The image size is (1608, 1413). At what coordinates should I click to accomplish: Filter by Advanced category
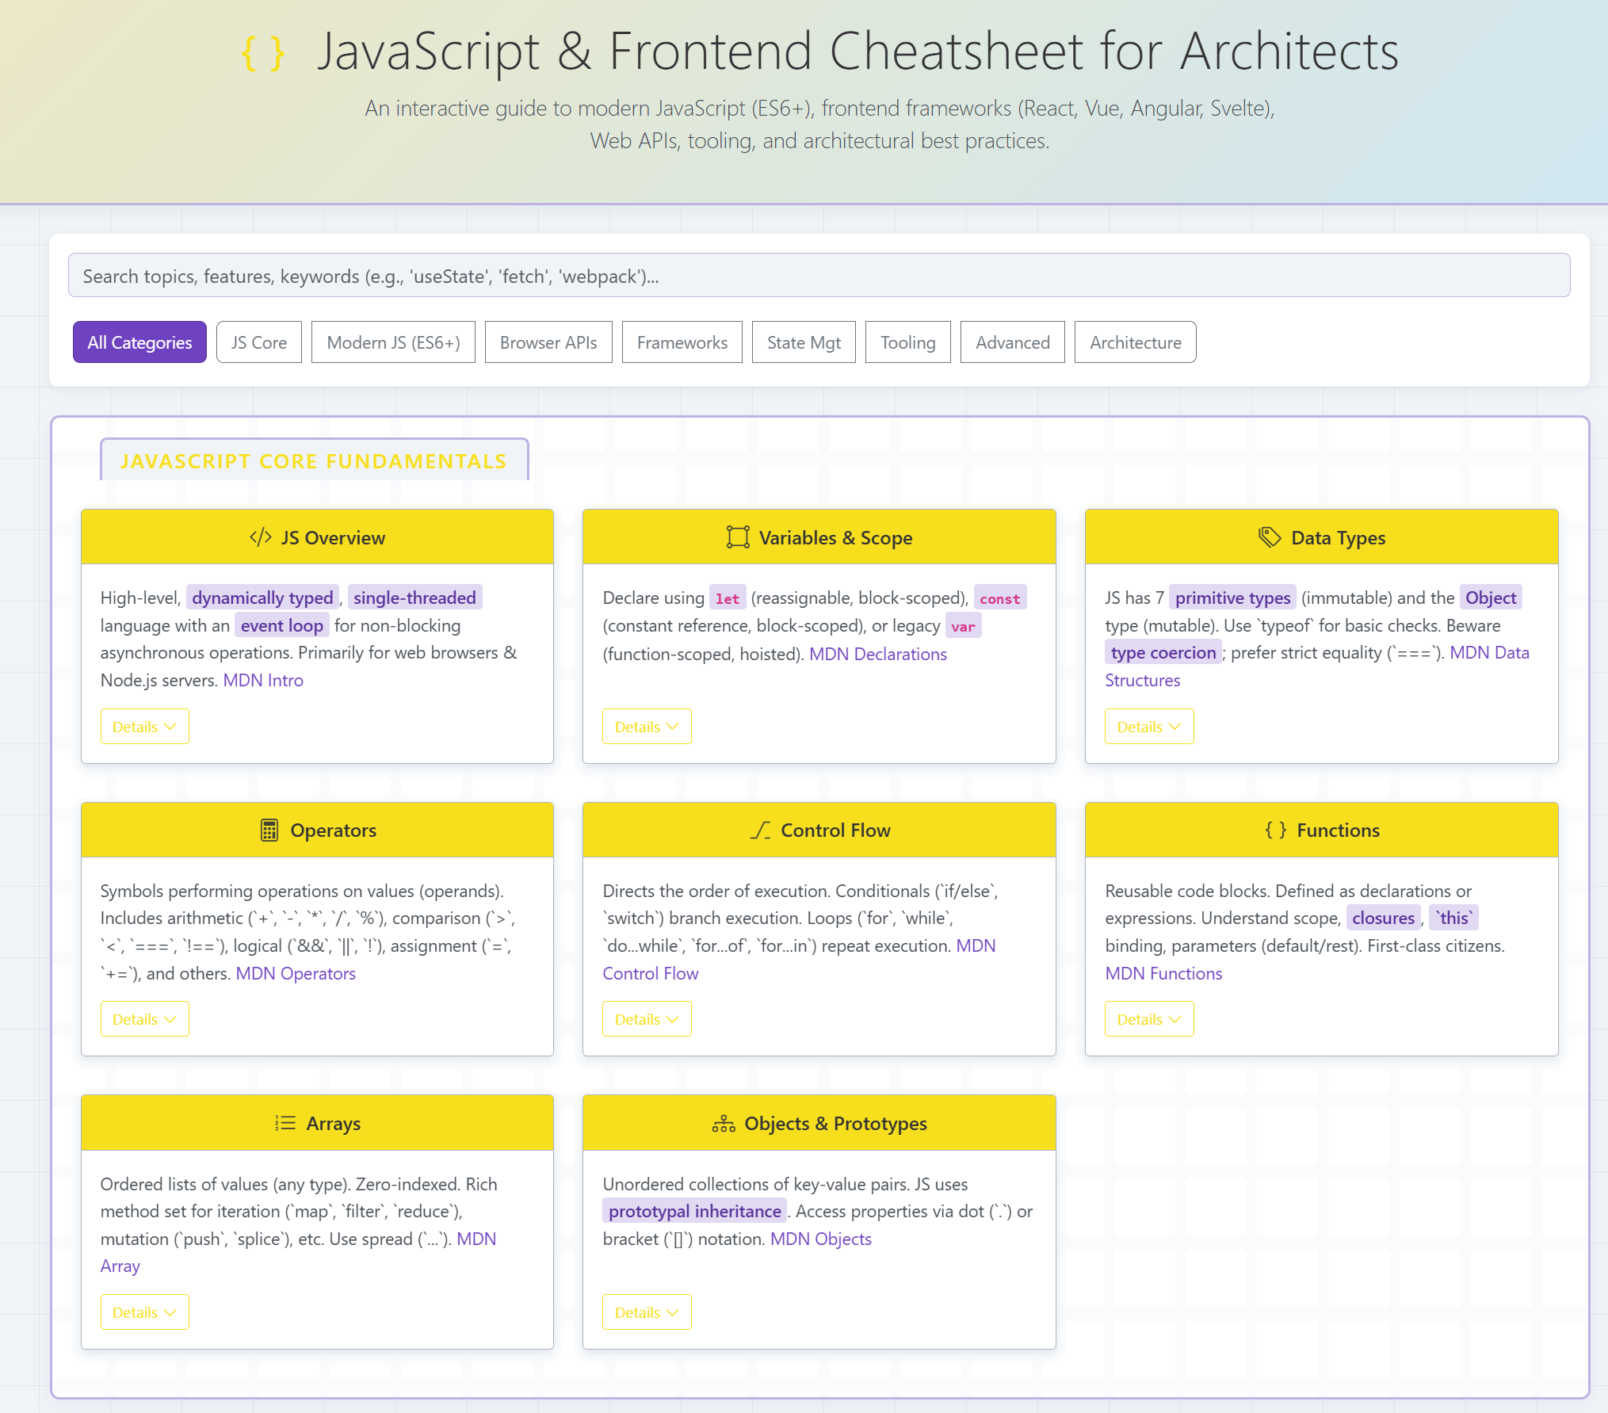pos(1013,342)
